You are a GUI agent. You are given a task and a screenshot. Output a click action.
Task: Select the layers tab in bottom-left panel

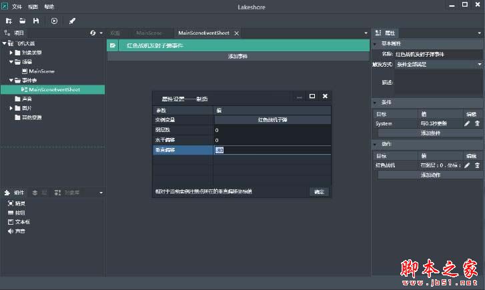(39, 193)
